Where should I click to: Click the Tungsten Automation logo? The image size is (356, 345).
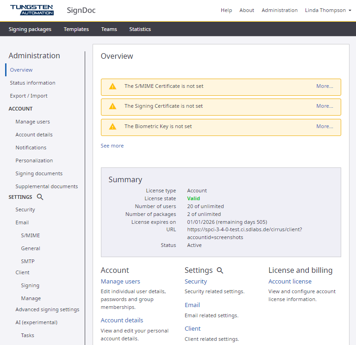(31, 10)
